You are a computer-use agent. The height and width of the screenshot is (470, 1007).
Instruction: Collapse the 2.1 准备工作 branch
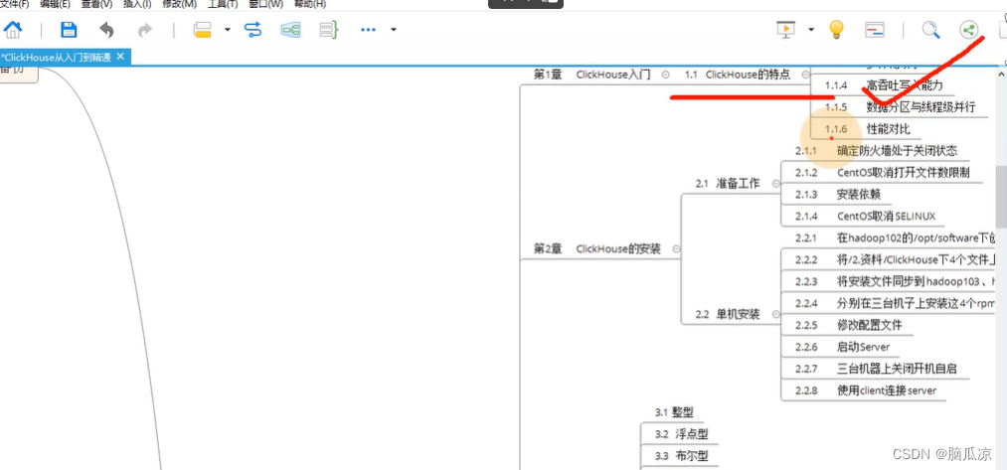775,184
